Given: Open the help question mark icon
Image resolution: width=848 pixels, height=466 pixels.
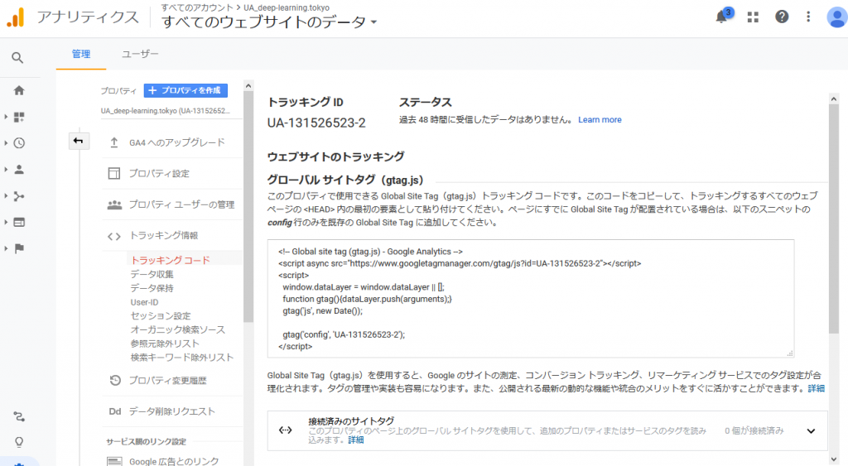Looking at the screenshot, I should click(782, 17).
